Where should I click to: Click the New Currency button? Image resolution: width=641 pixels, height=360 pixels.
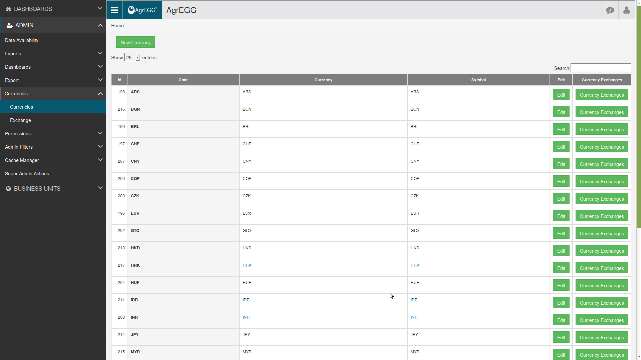pyautogui.click(x=136, y=42)
